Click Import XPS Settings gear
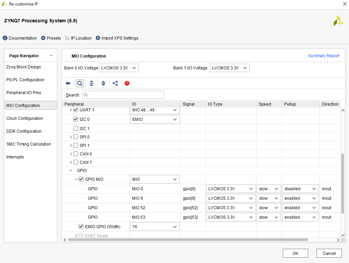Viewport: 349px width, 263px height. tap(98, 38)
